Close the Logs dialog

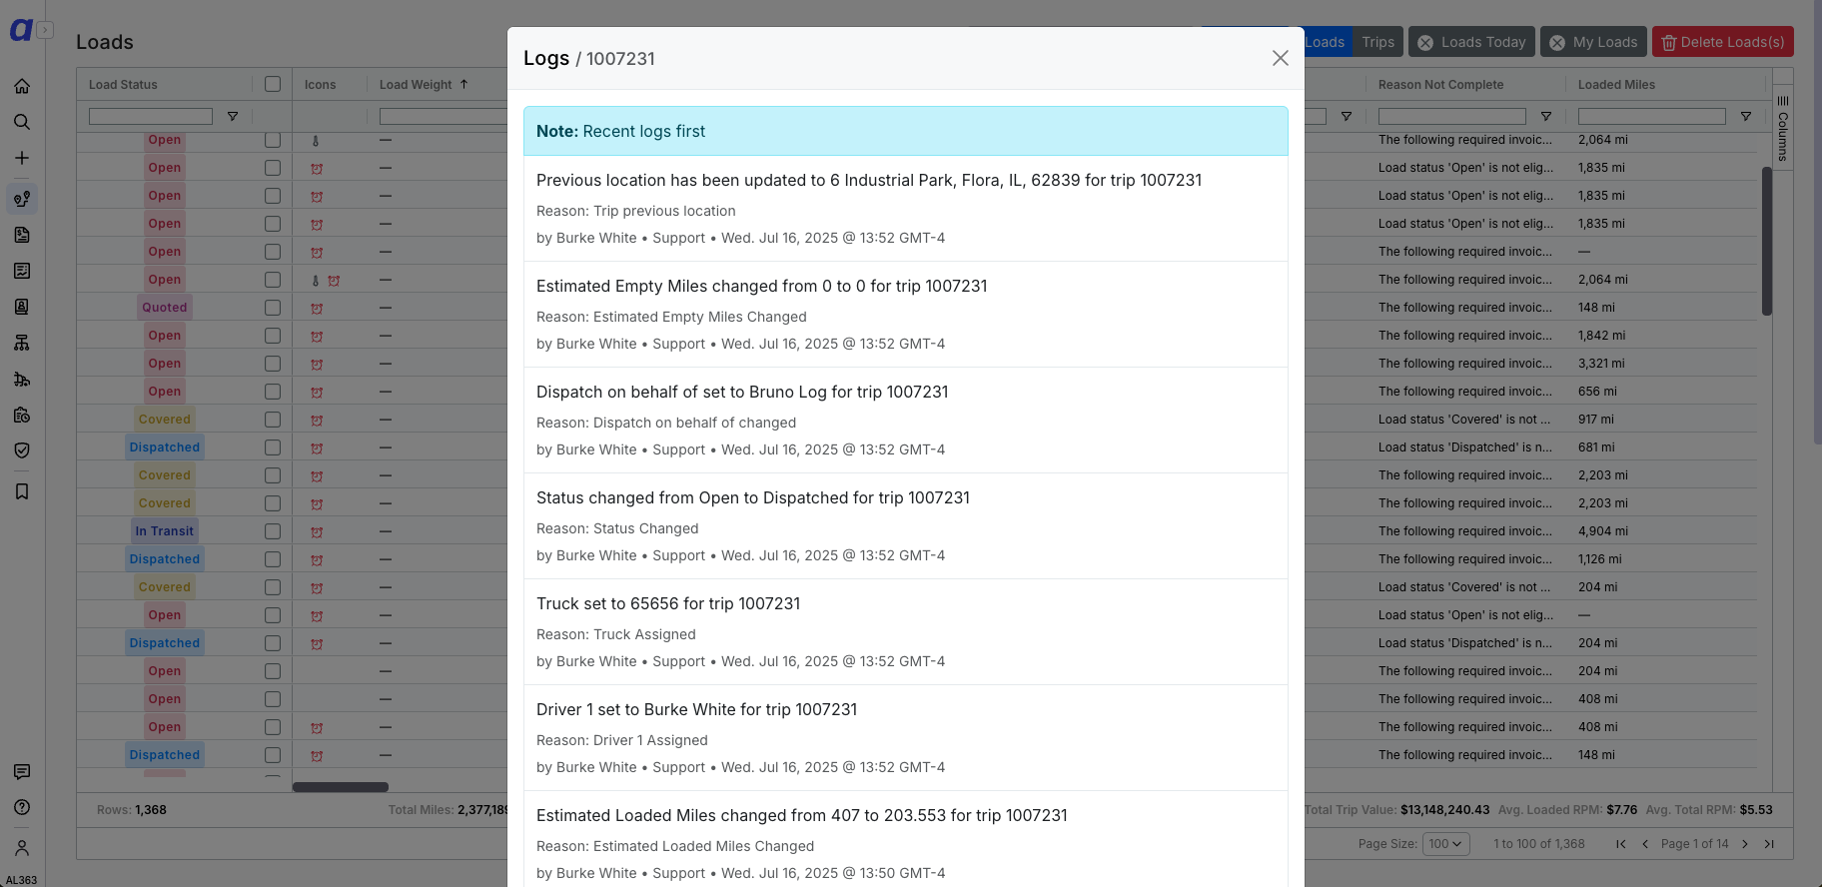(x=1280, y=58)
